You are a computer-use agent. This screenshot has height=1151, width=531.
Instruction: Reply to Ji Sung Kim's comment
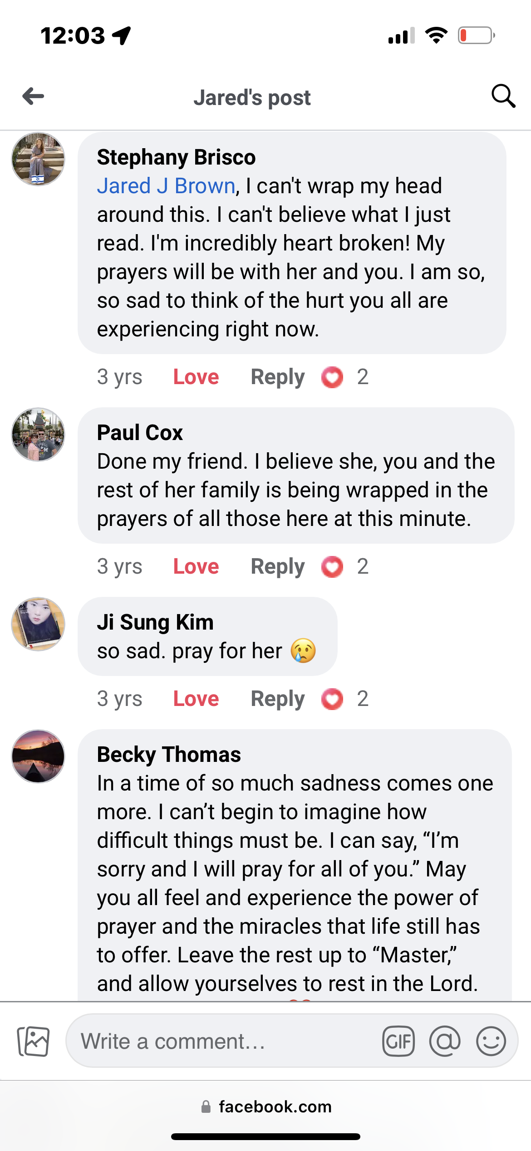(x=278, y=699)
